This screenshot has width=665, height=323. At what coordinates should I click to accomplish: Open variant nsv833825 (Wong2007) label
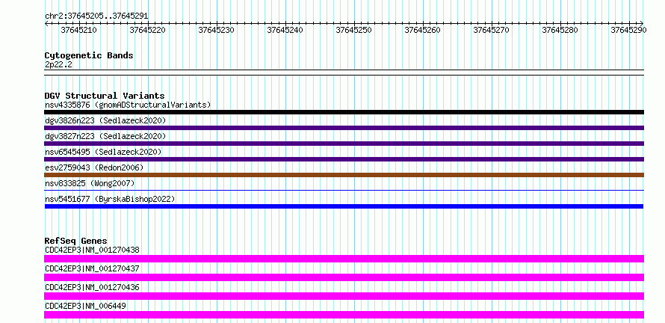[90, 183]
